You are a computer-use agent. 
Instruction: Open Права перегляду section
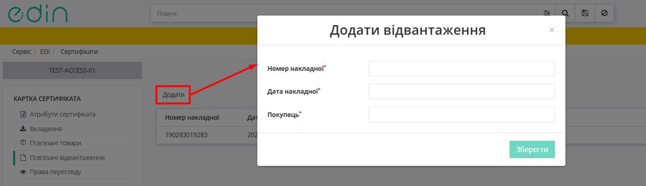(x=55, y=172)
